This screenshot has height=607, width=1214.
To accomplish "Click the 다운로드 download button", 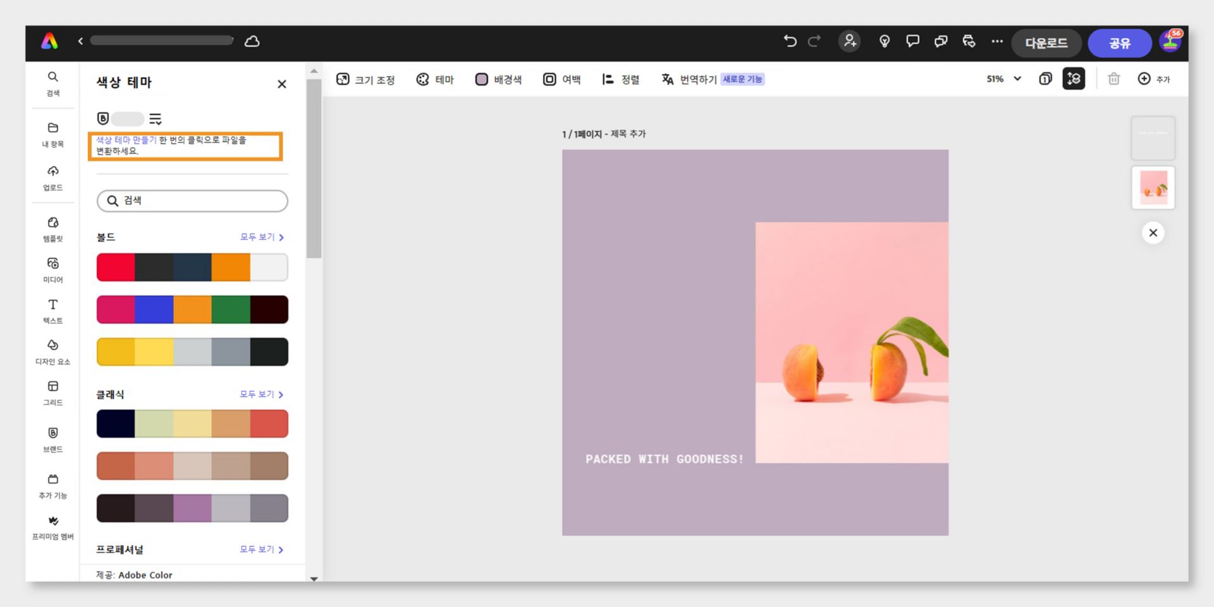I will coord(1046,42).
